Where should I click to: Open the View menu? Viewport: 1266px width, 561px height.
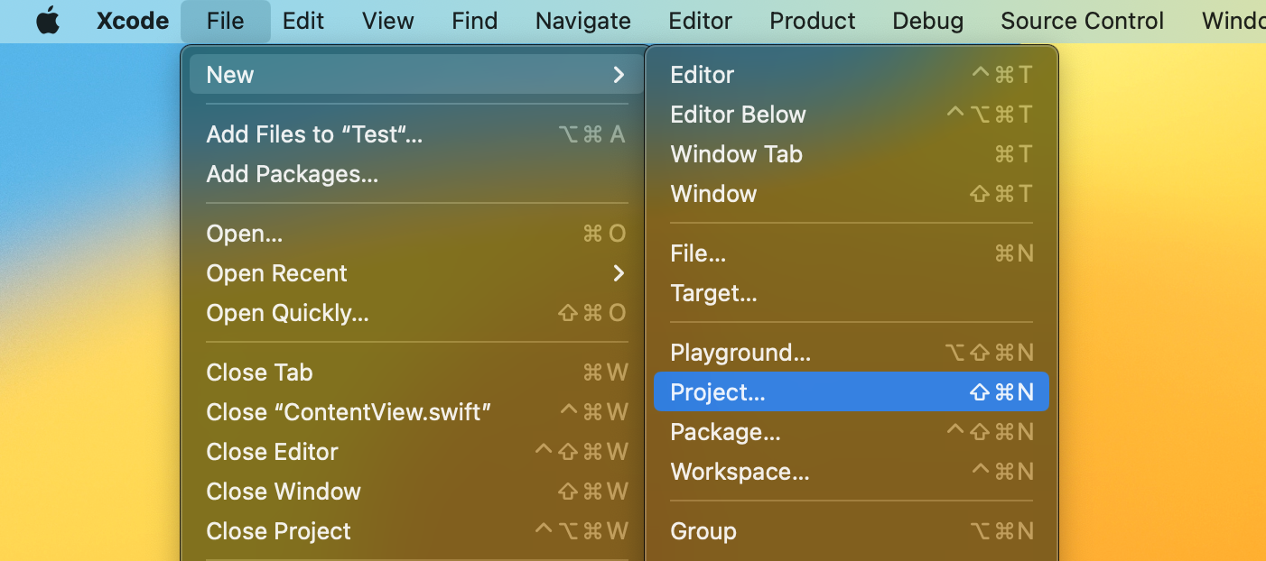coord(388,21)
